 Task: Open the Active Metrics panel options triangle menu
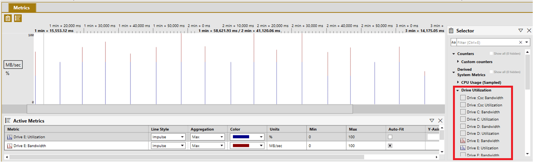(x=432, y=121)
